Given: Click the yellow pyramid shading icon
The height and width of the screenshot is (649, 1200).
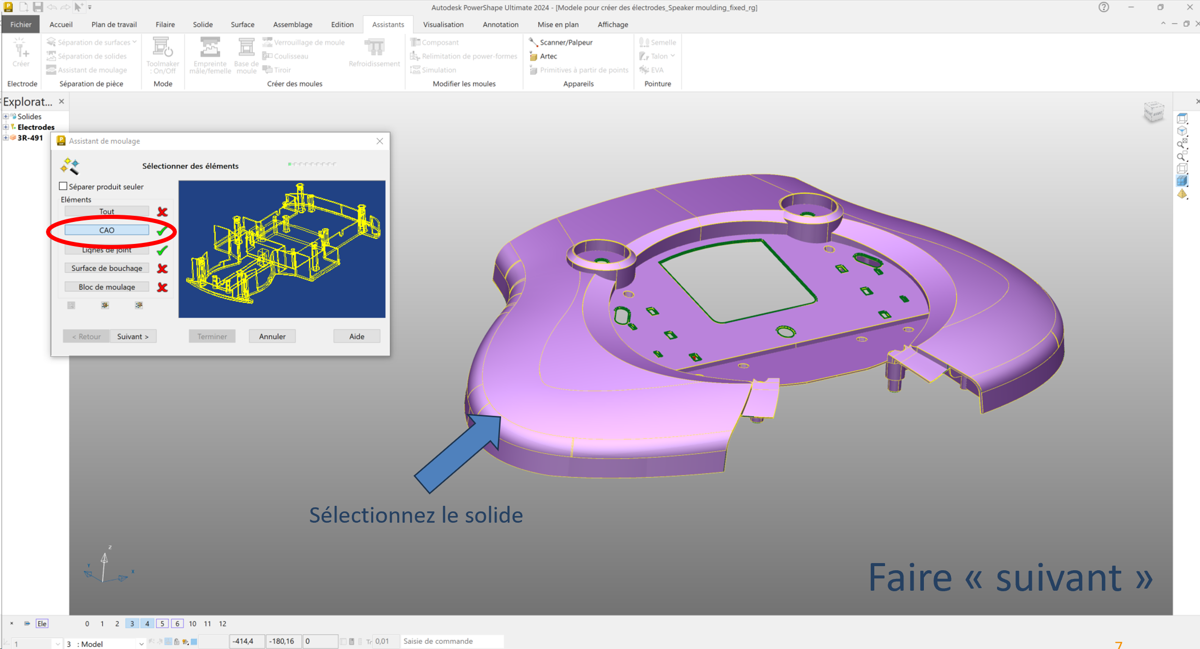Looking at the screenshot, I should click(x=1182, y=194).
